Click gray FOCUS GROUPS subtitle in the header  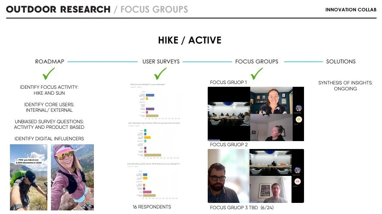(154, 10)
